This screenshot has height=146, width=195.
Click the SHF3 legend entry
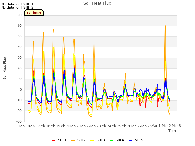[97, 140]
